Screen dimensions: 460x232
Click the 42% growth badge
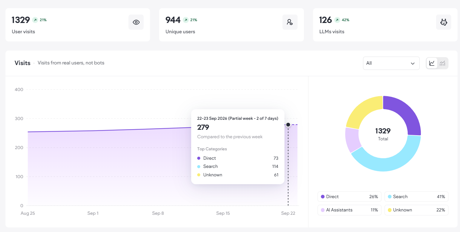(345, 20)
